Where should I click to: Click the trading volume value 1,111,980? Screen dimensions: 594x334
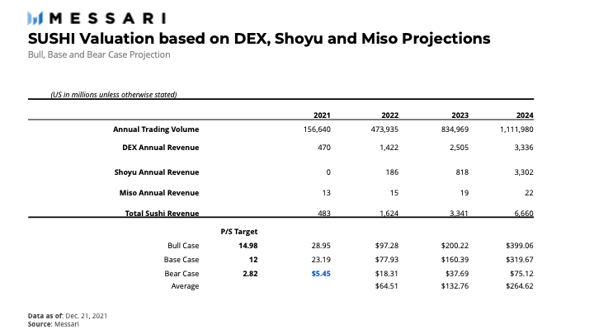[516, 129]
